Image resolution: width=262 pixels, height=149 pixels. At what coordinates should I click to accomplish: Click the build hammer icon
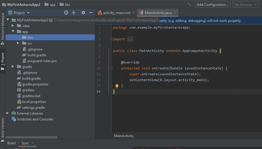189,4
